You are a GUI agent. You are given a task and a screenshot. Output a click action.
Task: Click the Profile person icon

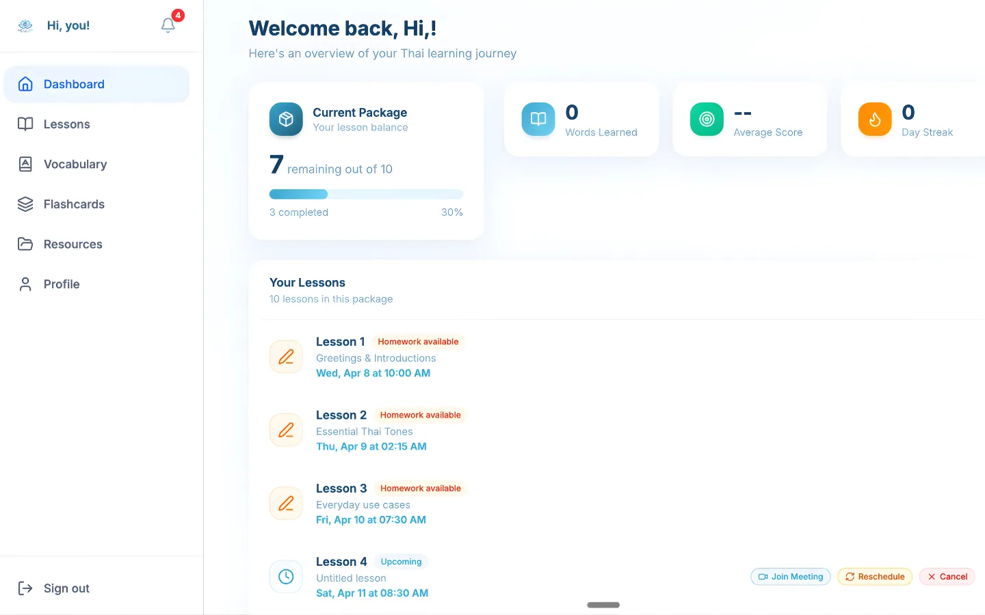(25, 284)
